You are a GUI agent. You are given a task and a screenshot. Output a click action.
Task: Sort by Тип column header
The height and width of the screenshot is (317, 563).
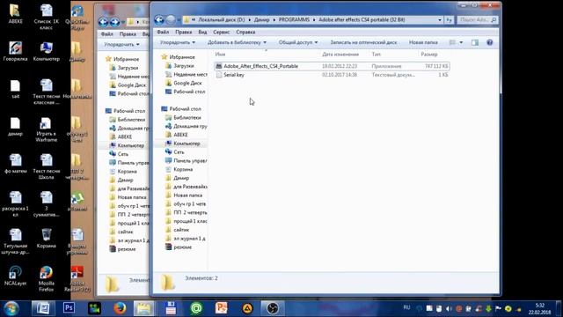376,55
